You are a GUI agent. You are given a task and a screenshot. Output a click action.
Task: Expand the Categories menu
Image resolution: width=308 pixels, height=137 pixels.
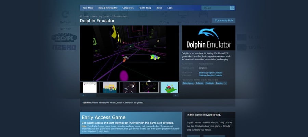(128, 8)
